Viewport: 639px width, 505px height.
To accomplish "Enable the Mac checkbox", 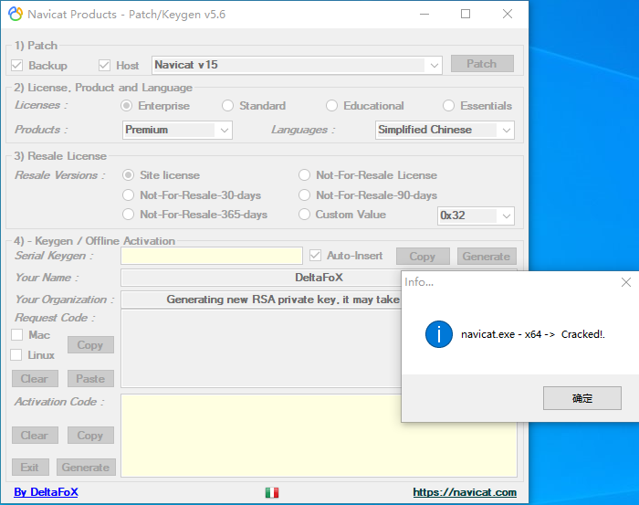I will [16, 334].
